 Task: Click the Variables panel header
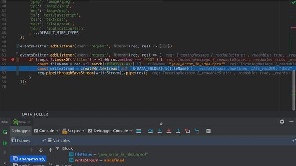pyautogui.click(x=59, y=141)
